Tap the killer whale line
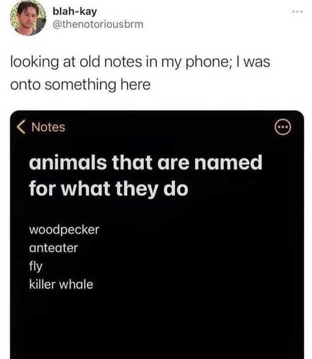Viewport: 312px width, 359px height. 61,285
